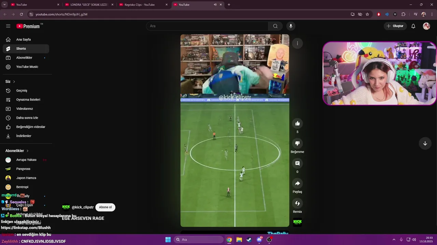Click the install app icon in address bar
This screenshot has height=245, width=437.
click(353, 14)
